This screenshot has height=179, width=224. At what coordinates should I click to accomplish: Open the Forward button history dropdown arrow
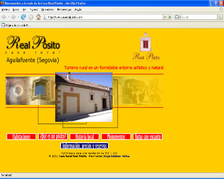click(x=18, y=17)
